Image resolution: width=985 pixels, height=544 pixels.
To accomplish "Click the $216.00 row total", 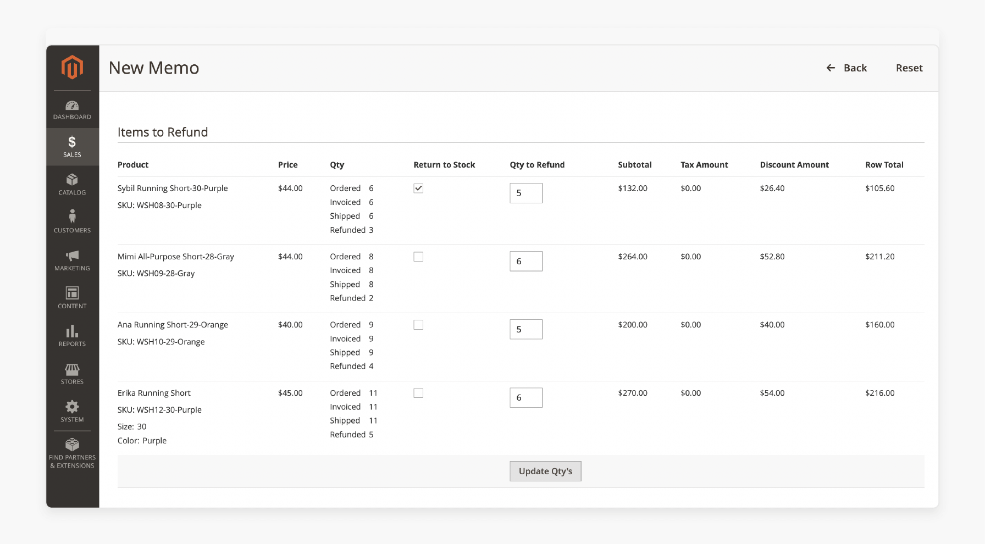I will point(880,393).
